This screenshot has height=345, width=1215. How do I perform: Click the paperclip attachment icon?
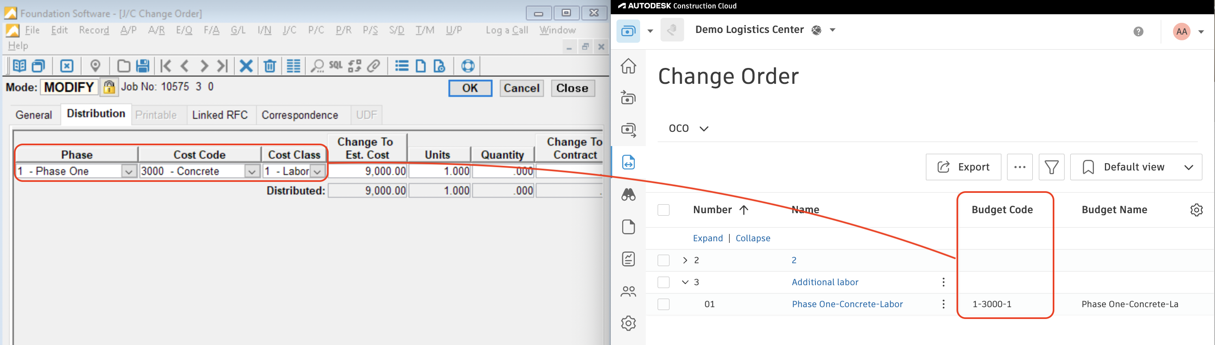pos(373,66)
